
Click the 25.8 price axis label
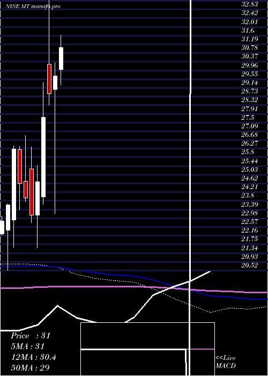click(248, 152)
